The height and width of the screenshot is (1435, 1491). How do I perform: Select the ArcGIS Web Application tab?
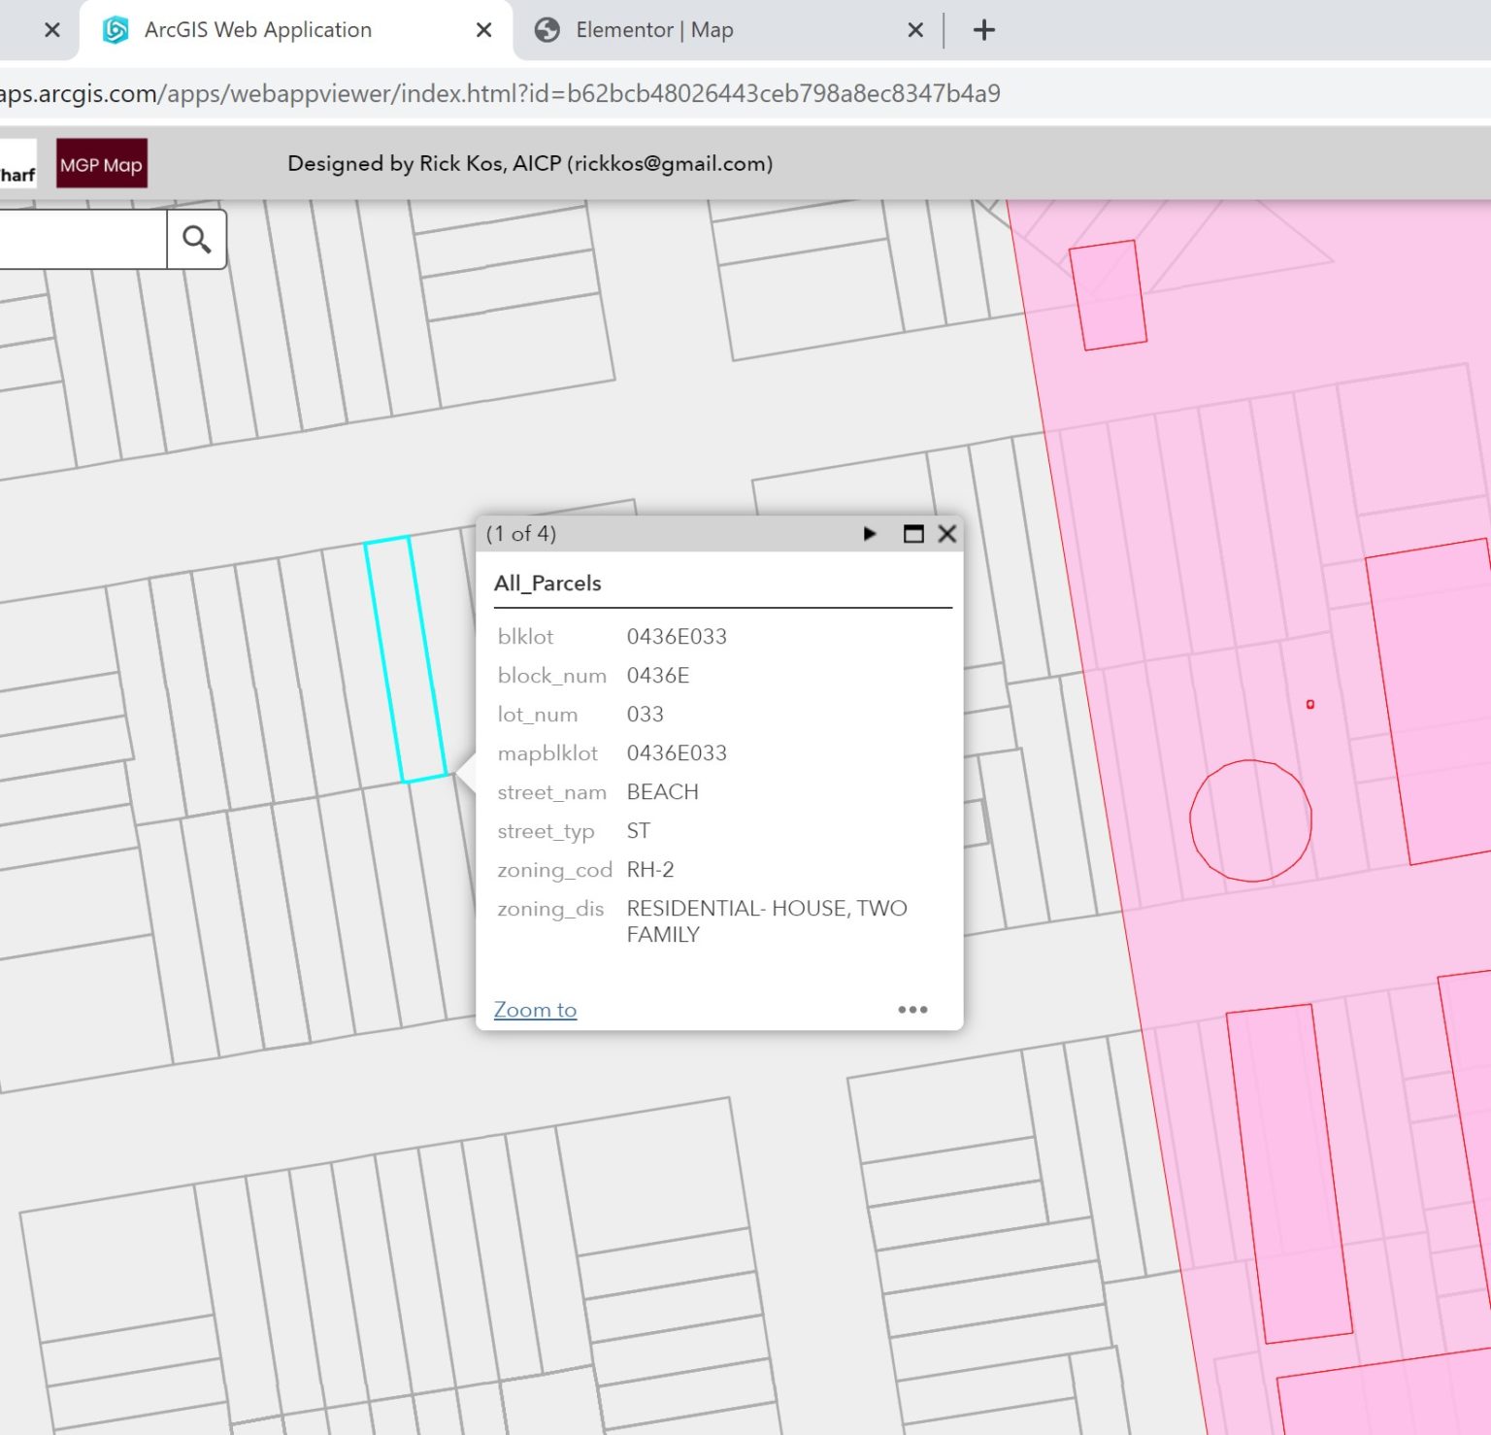pyautogui.click(x=258, y=30)
